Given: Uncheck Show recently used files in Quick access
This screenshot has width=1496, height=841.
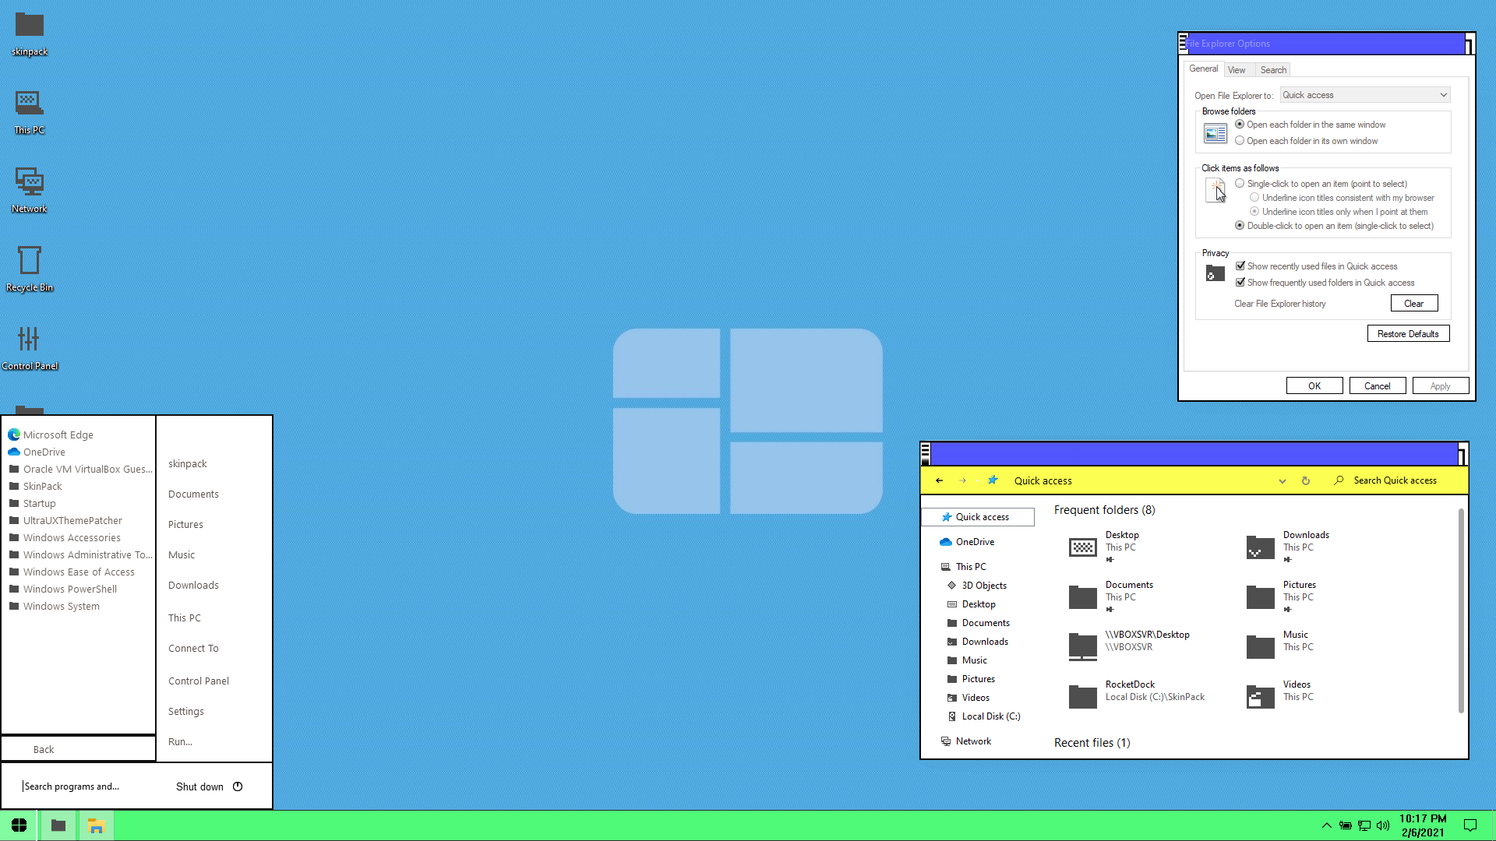Looking at the screenshot, I should pyautogui.click(x=1240, y=266).
